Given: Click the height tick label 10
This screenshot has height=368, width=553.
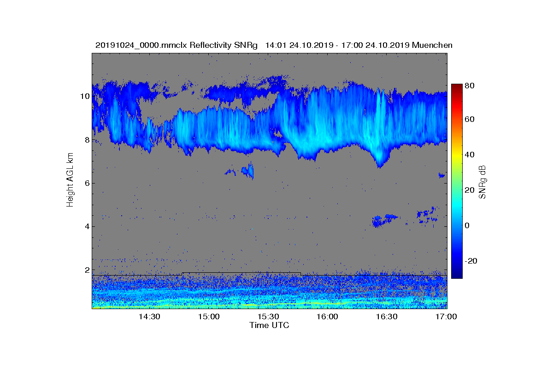Looking at the screenshot, I should point(85,96).
